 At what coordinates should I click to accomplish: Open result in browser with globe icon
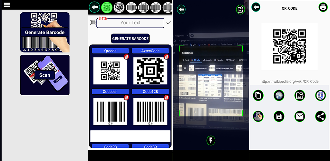[x=279, y=95]
